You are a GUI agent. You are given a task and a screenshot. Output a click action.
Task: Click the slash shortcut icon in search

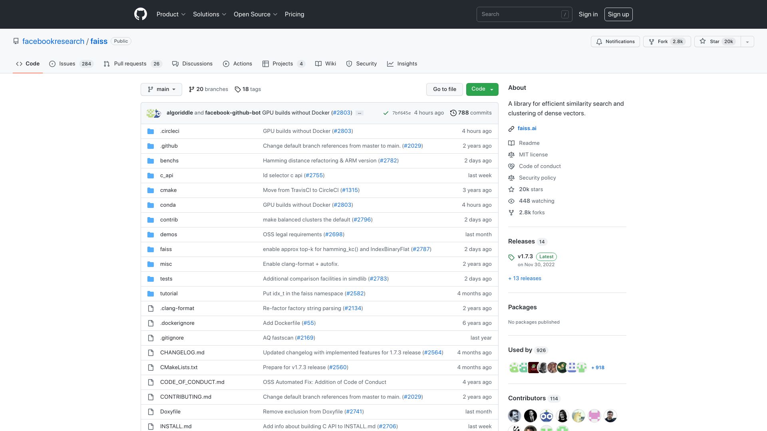565,14
